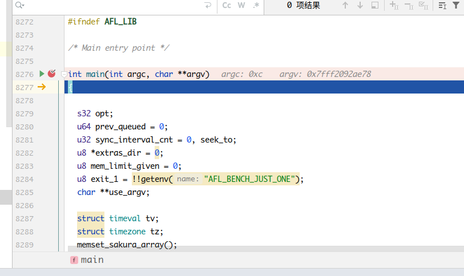Click the prev_queued variable
Viewport: 464px width, 276px height.
120,127
